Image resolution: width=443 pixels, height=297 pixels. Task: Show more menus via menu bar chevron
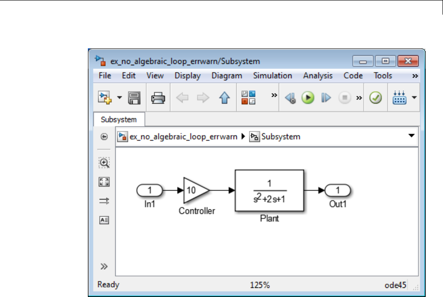point(415,76)
